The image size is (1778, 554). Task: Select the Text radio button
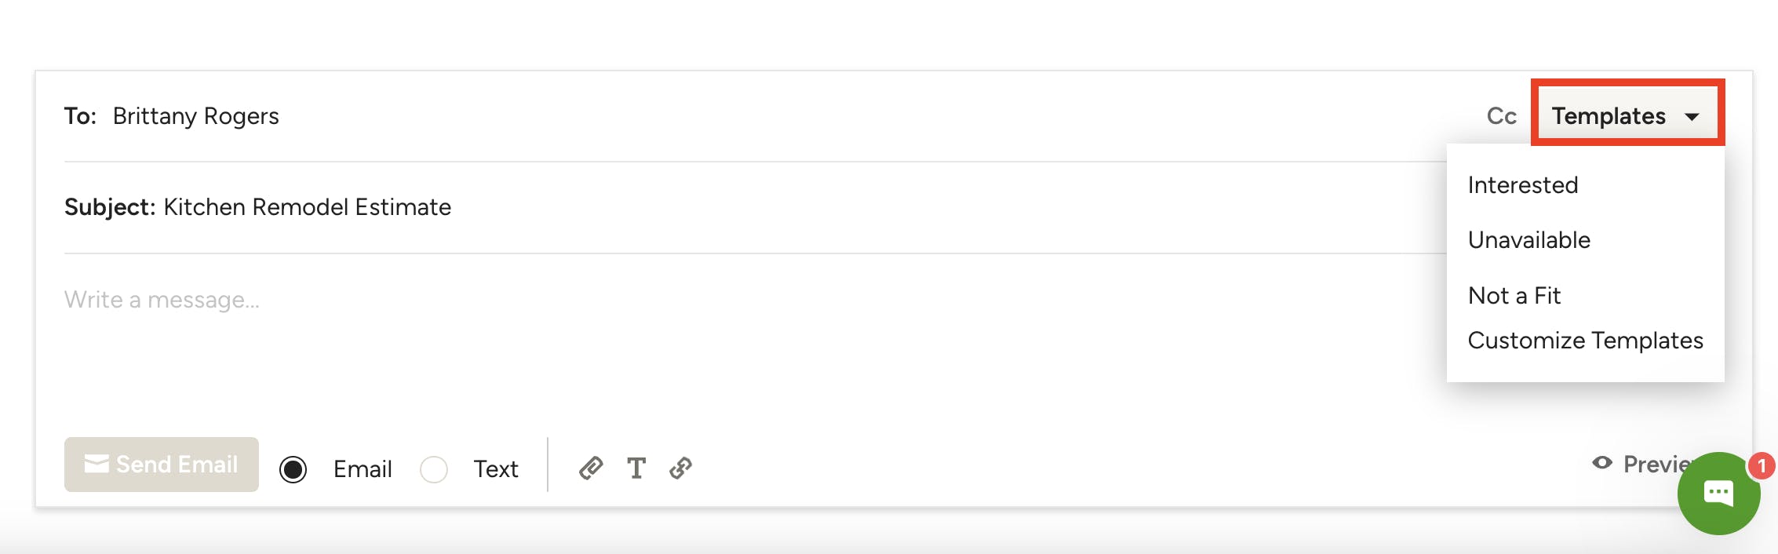pos(433,469)
